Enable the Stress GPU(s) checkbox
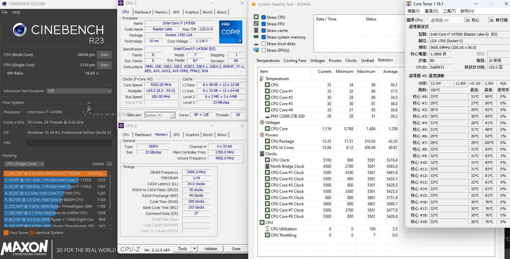The height and width of the screenshot is (259, 510). pyautogui.click(x=263, y=50)
